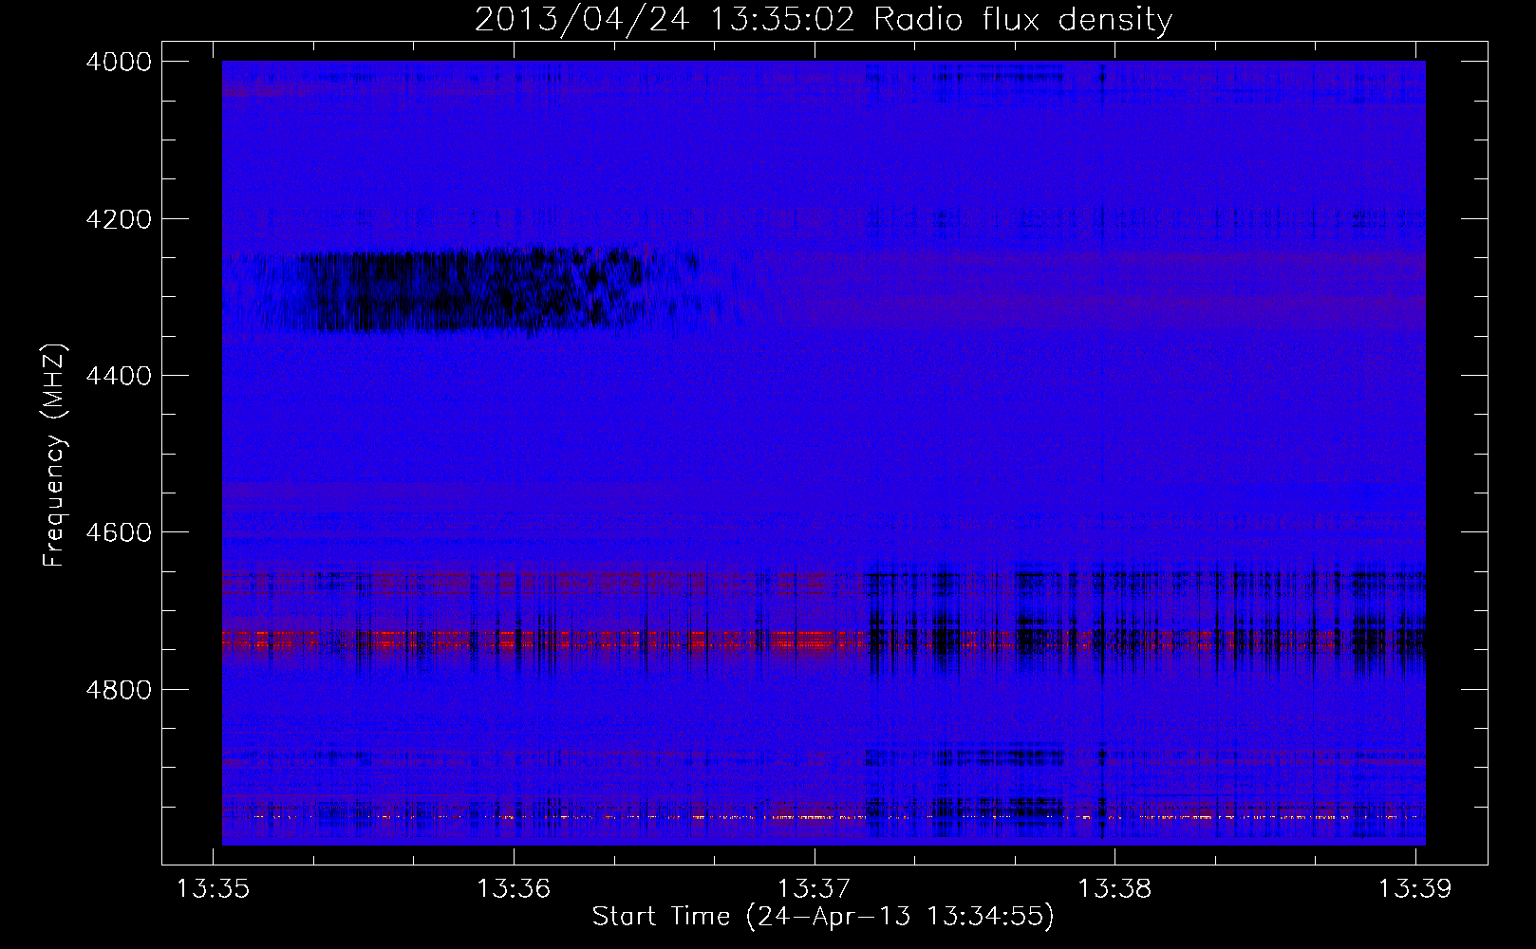This screenshot has width=1536, height=949.
Task: Click the 13:37 time axis label
Action: tap(814, 888)
